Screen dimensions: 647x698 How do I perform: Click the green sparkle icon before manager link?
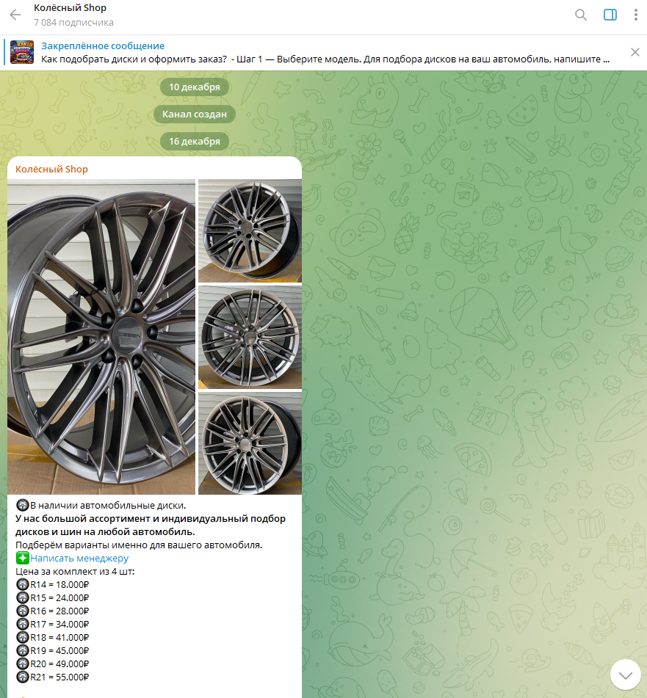click(x=22, y=558)
